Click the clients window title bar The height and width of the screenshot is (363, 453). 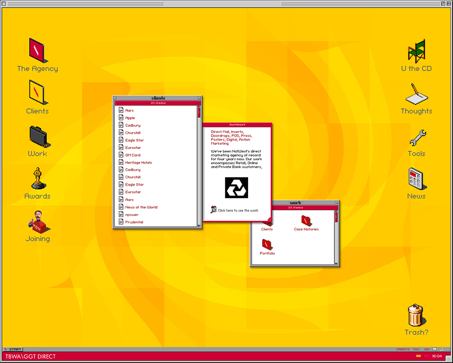pyautogui.click(x=158, y=98)
